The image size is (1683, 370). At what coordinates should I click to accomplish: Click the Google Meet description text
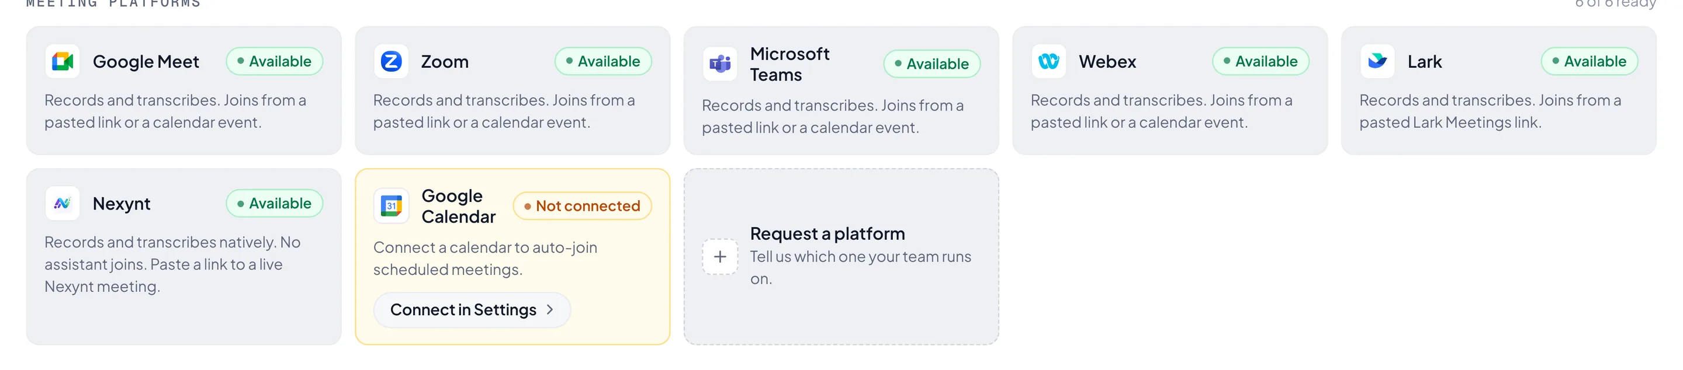tap(175, 111)
